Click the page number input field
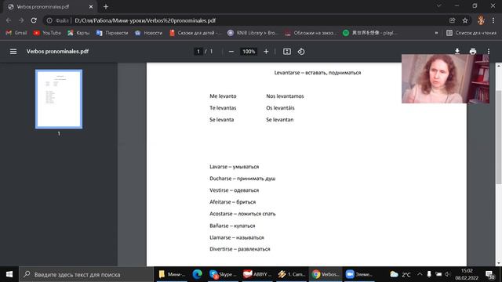Image resolution: width=502 pixels, height=282 pixels. pos(198,52)
